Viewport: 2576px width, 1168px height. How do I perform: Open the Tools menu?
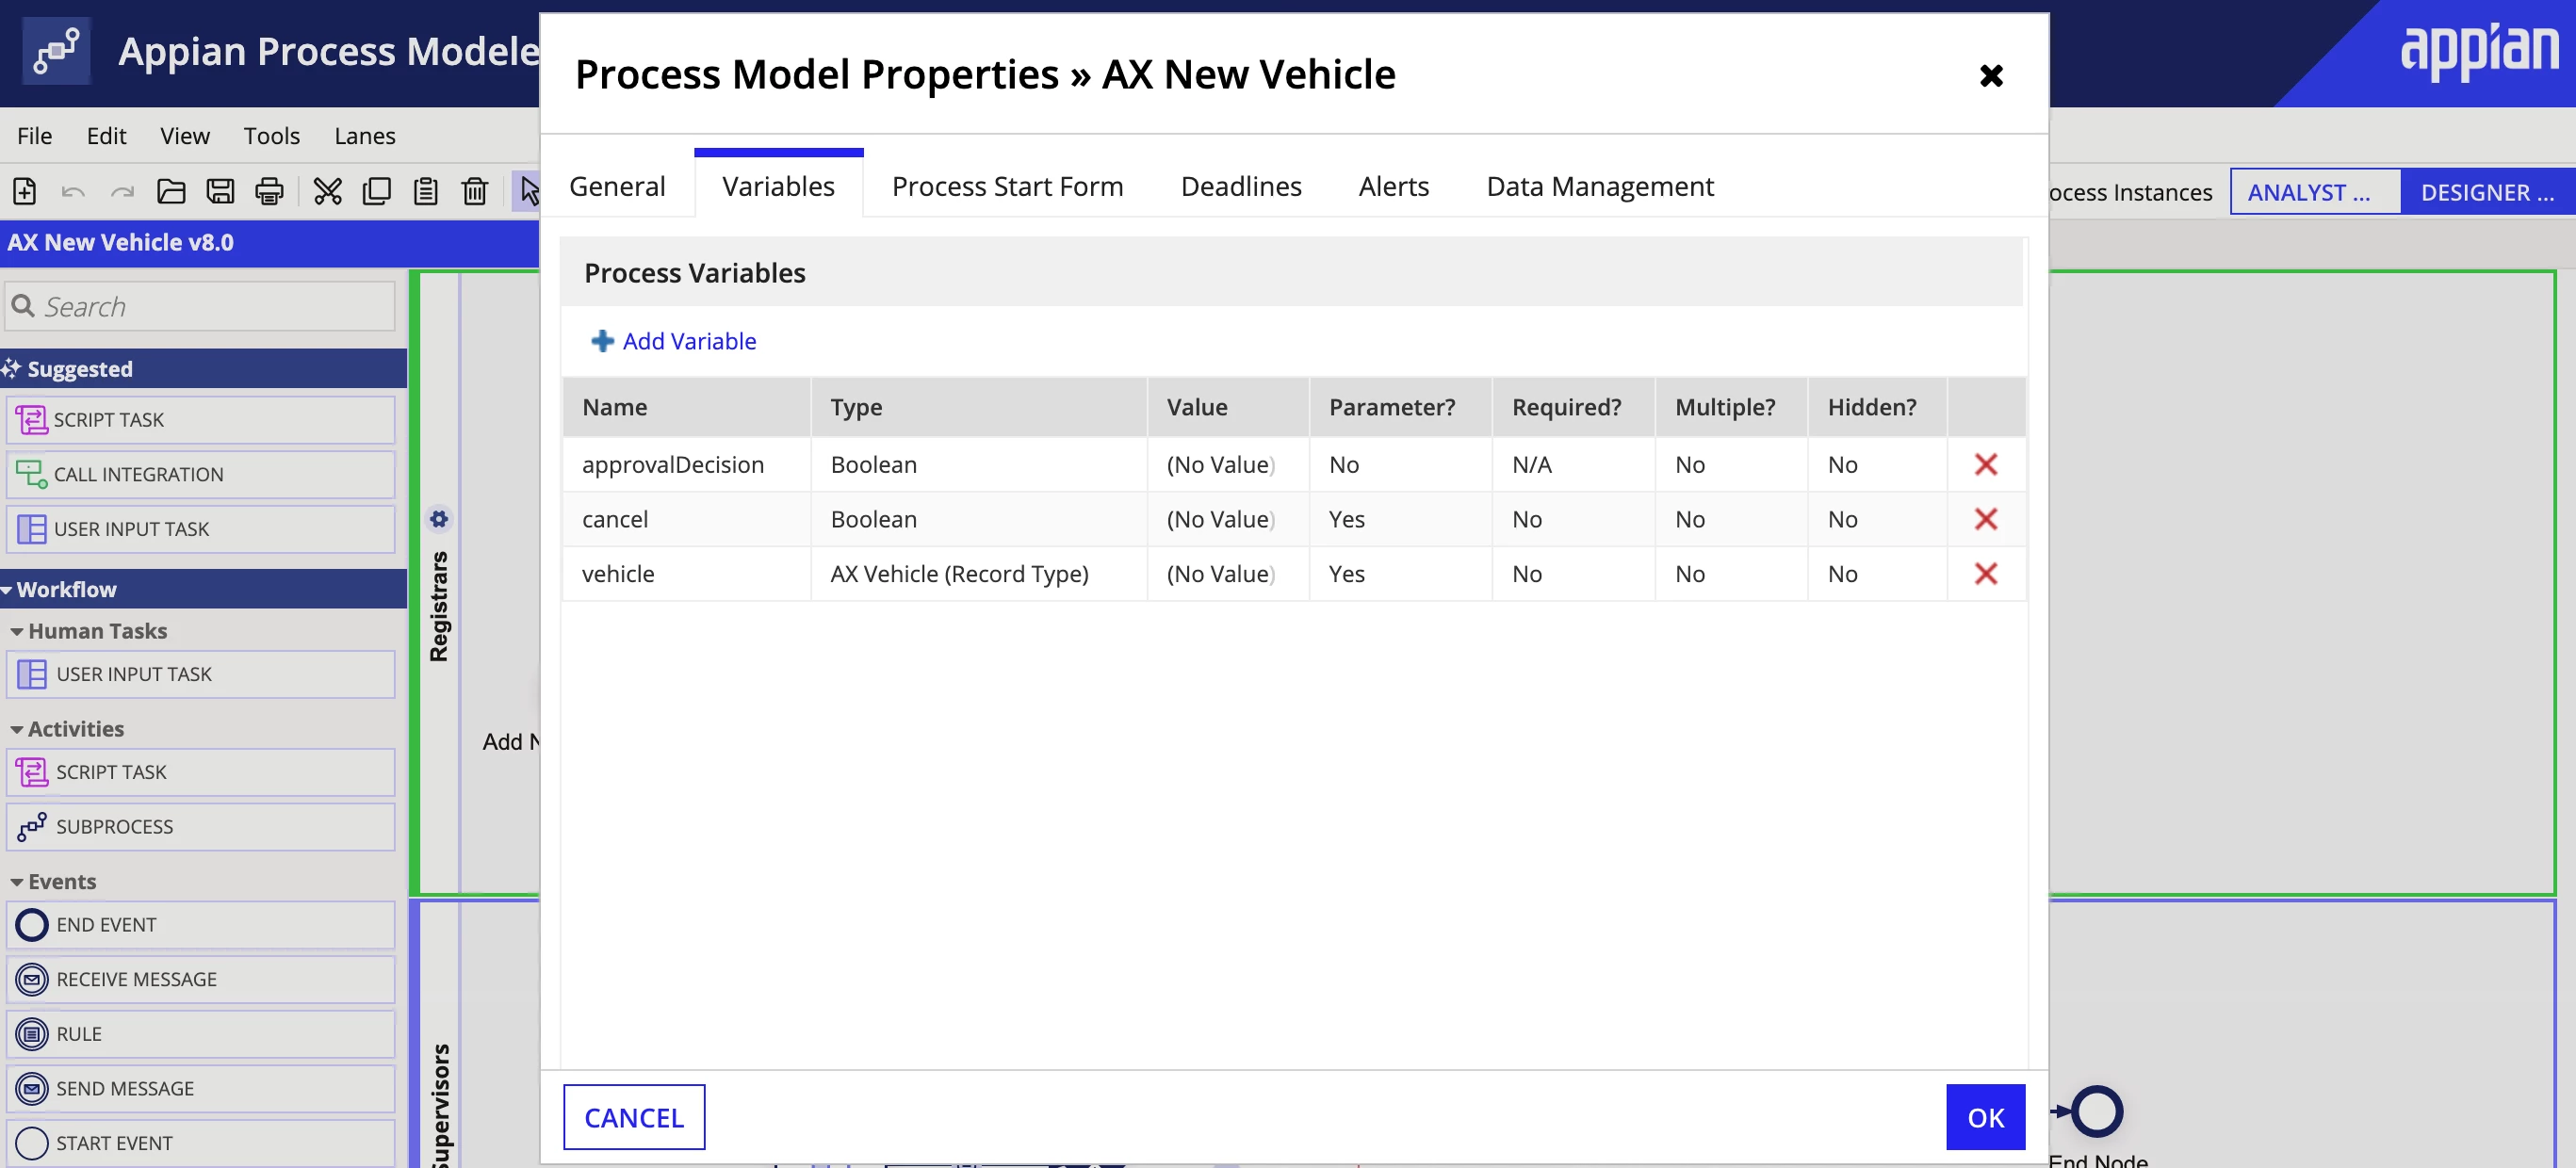click(272, 135)
